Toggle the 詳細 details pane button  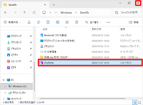(134, 22)
